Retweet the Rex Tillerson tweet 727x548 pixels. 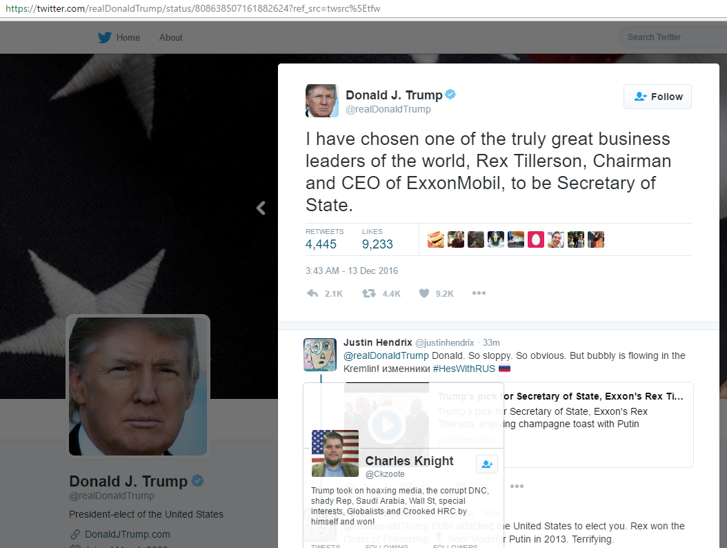click(x=369, y=293)
